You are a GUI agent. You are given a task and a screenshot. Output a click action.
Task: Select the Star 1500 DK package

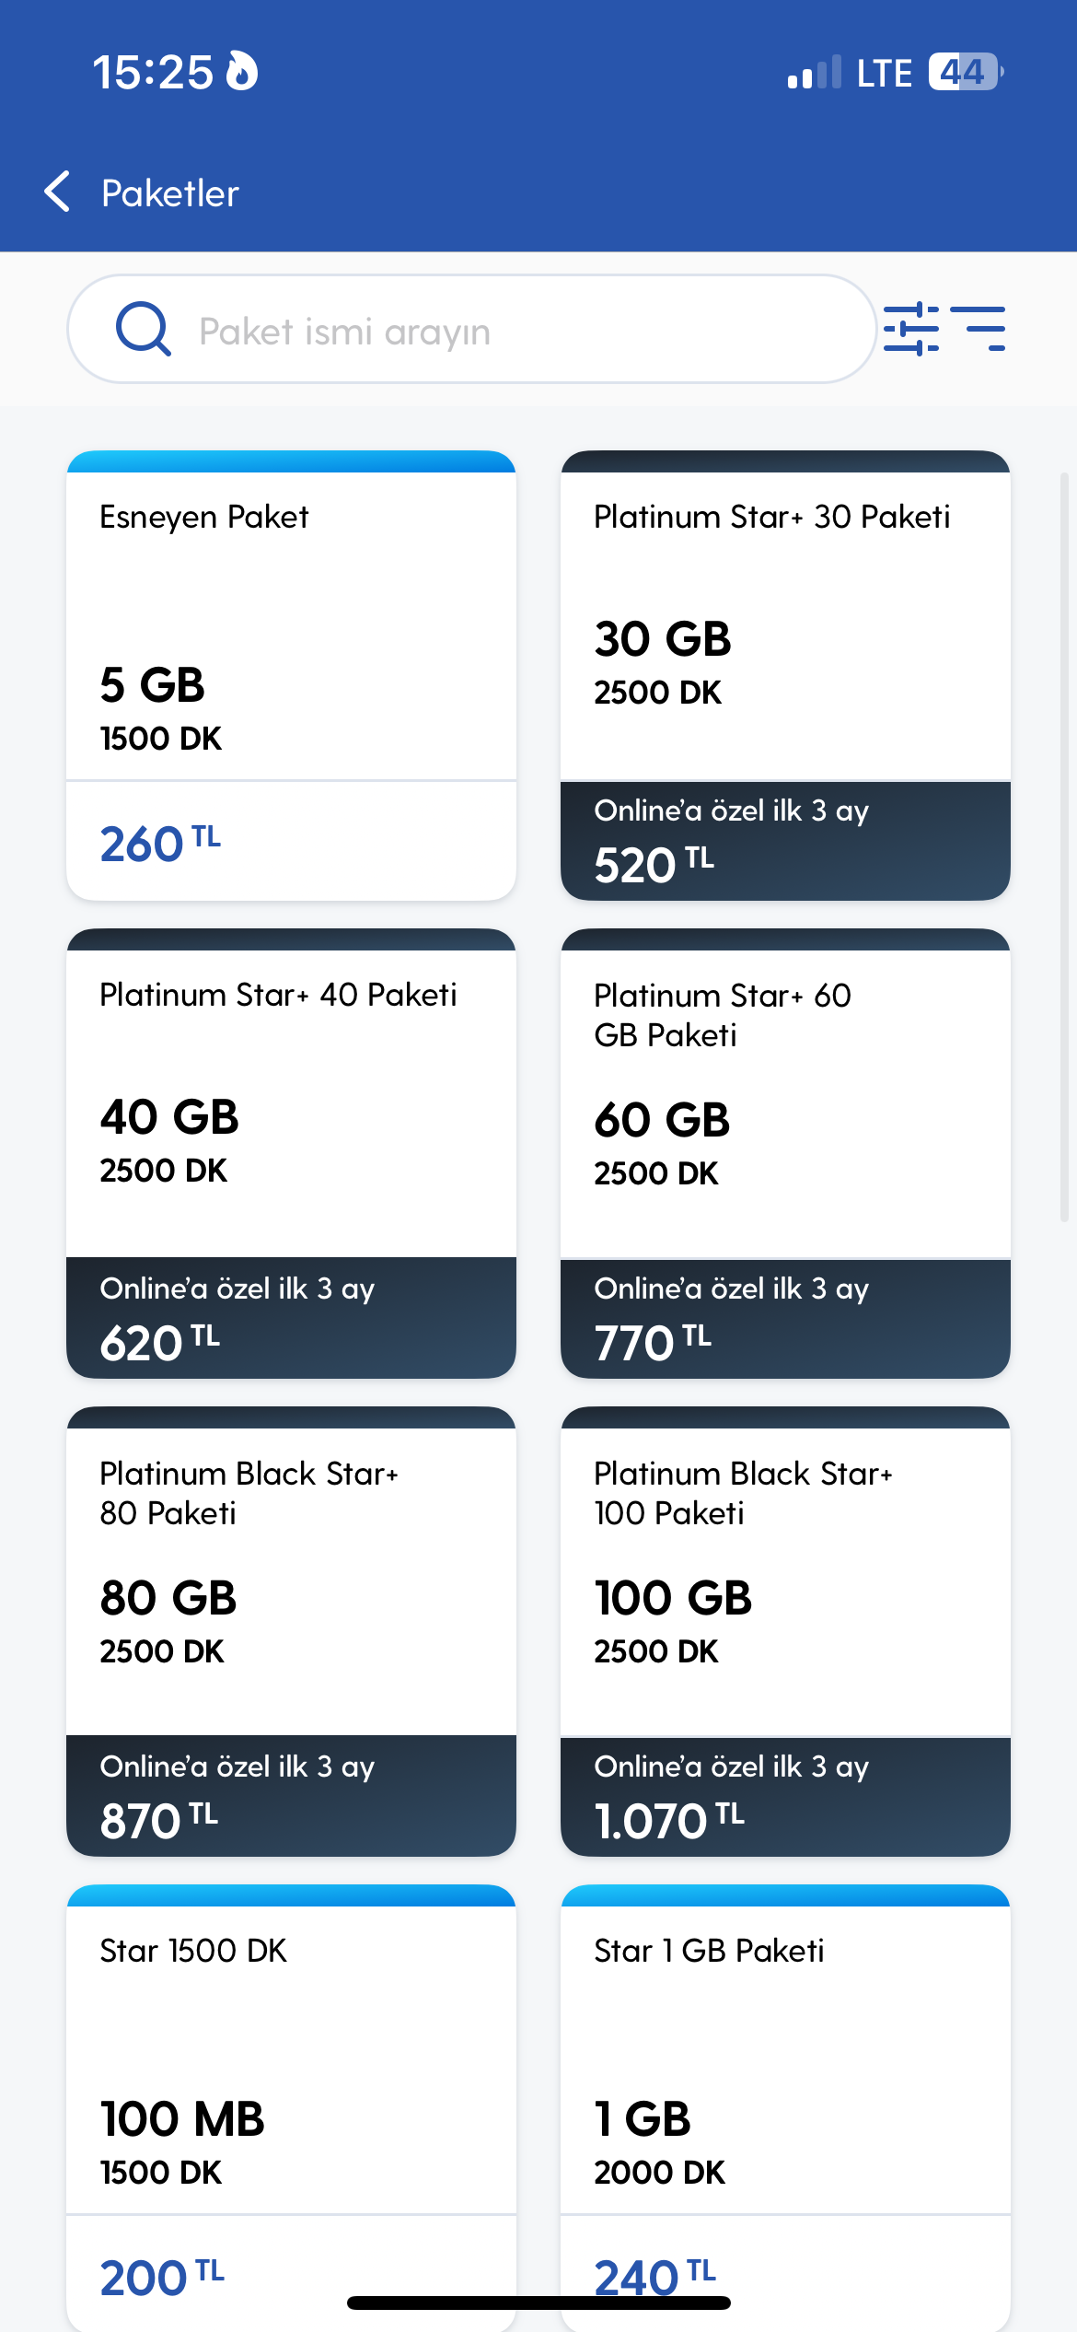click(x=291, y=2108)
